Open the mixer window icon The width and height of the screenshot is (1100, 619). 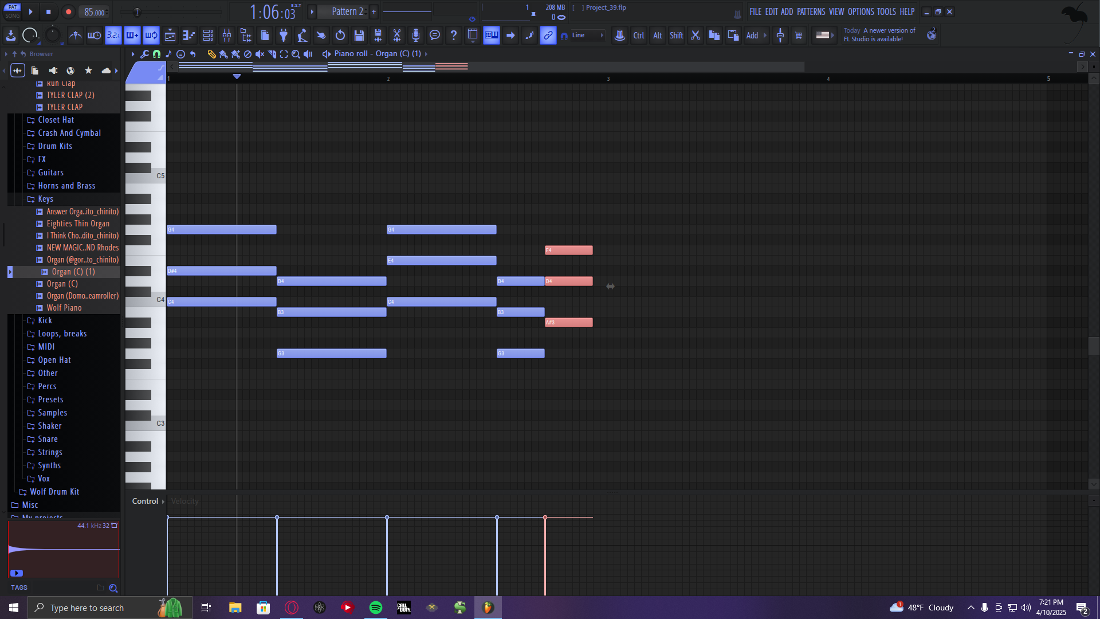(227, 36)
